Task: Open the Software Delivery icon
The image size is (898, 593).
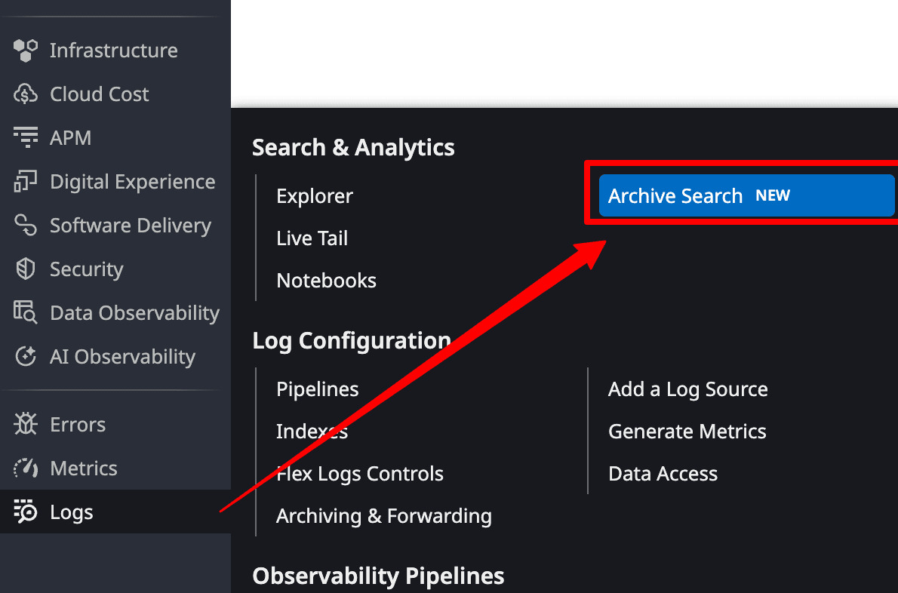Action: [25, 225]
